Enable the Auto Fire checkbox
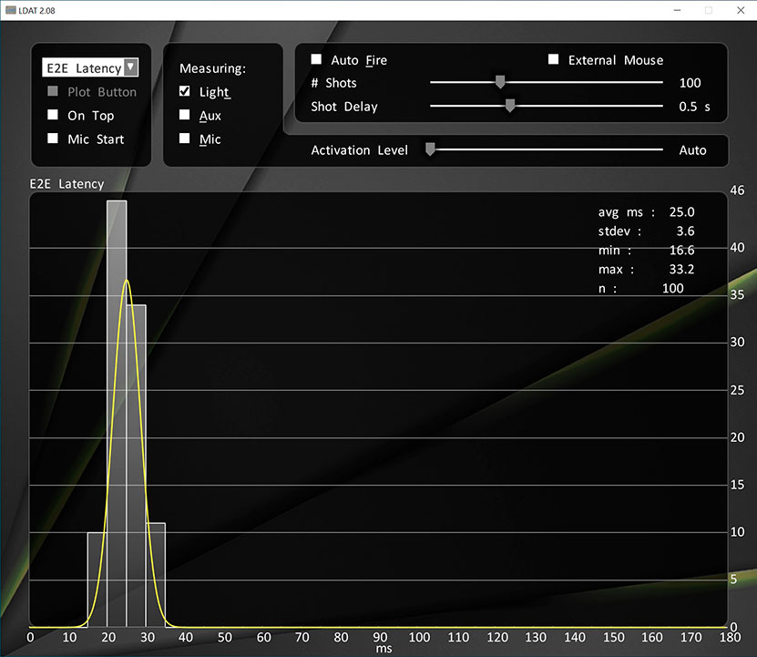The image size is (757, 657). [316, 59]
